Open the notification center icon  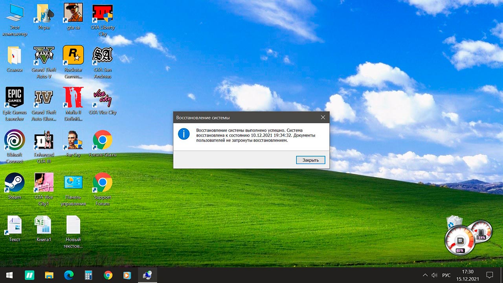[490, 275]
